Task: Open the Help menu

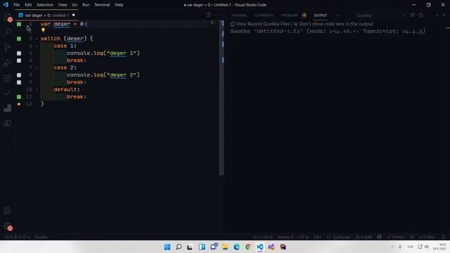Action: pyautogui.click(x=119, y=5)
